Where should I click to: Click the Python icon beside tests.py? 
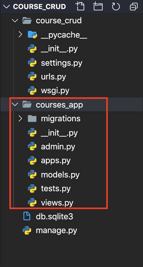[x=32, y=188]
